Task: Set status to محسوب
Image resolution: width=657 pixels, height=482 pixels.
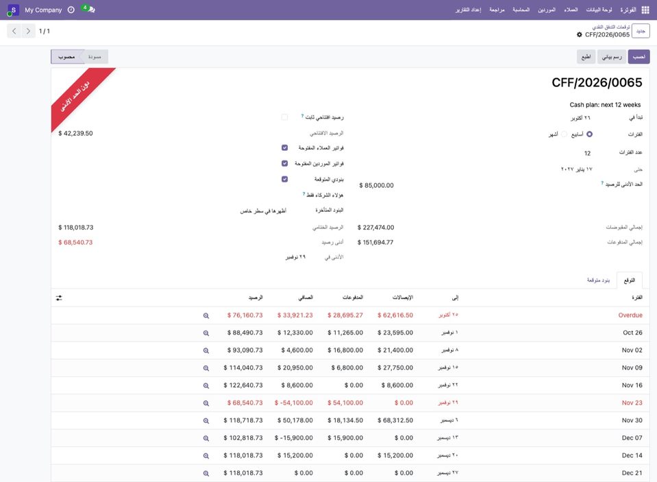Action: tap(66, 57)
